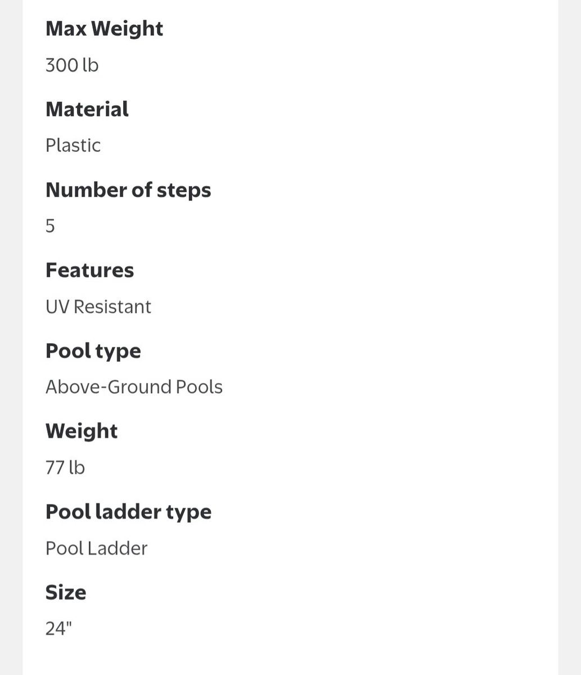Select the Size heading

point(66,592)
